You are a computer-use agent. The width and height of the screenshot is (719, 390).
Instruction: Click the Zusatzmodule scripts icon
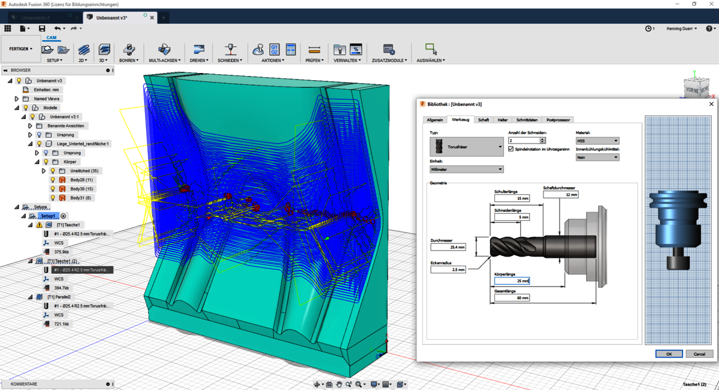click(389, 50)
